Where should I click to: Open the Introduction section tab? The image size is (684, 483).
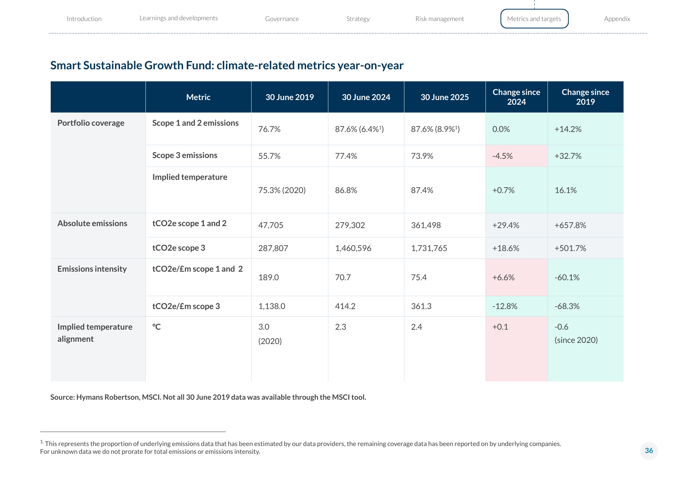point(84,19)
